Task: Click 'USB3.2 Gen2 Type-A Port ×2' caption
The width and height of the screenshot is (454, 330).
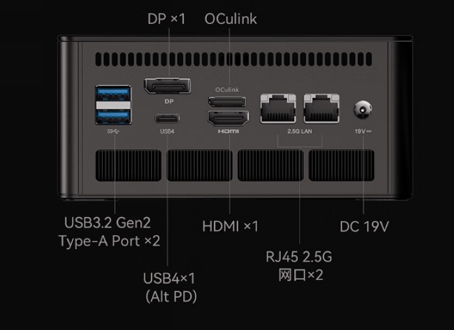Action: [x=109, y=231]
